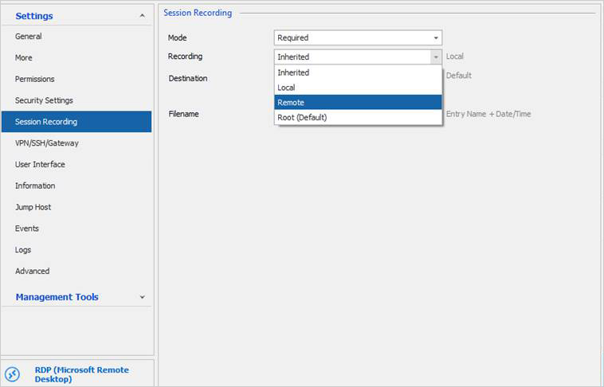Select the Remote recording option
604x387 pixels.
[358, 102]
